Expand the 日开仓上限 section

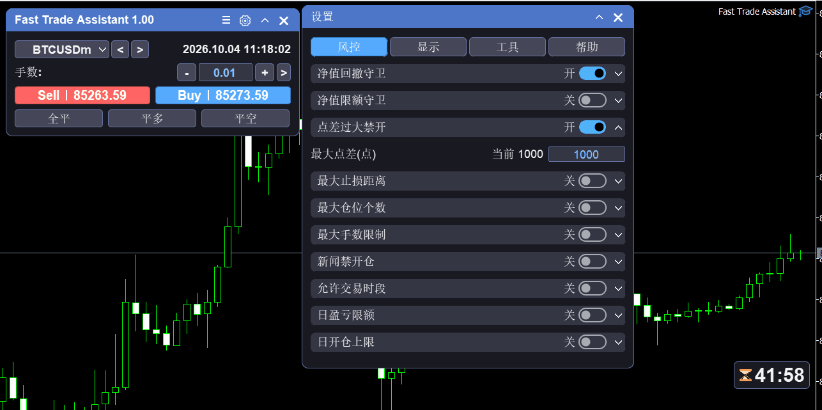(618, 342)
